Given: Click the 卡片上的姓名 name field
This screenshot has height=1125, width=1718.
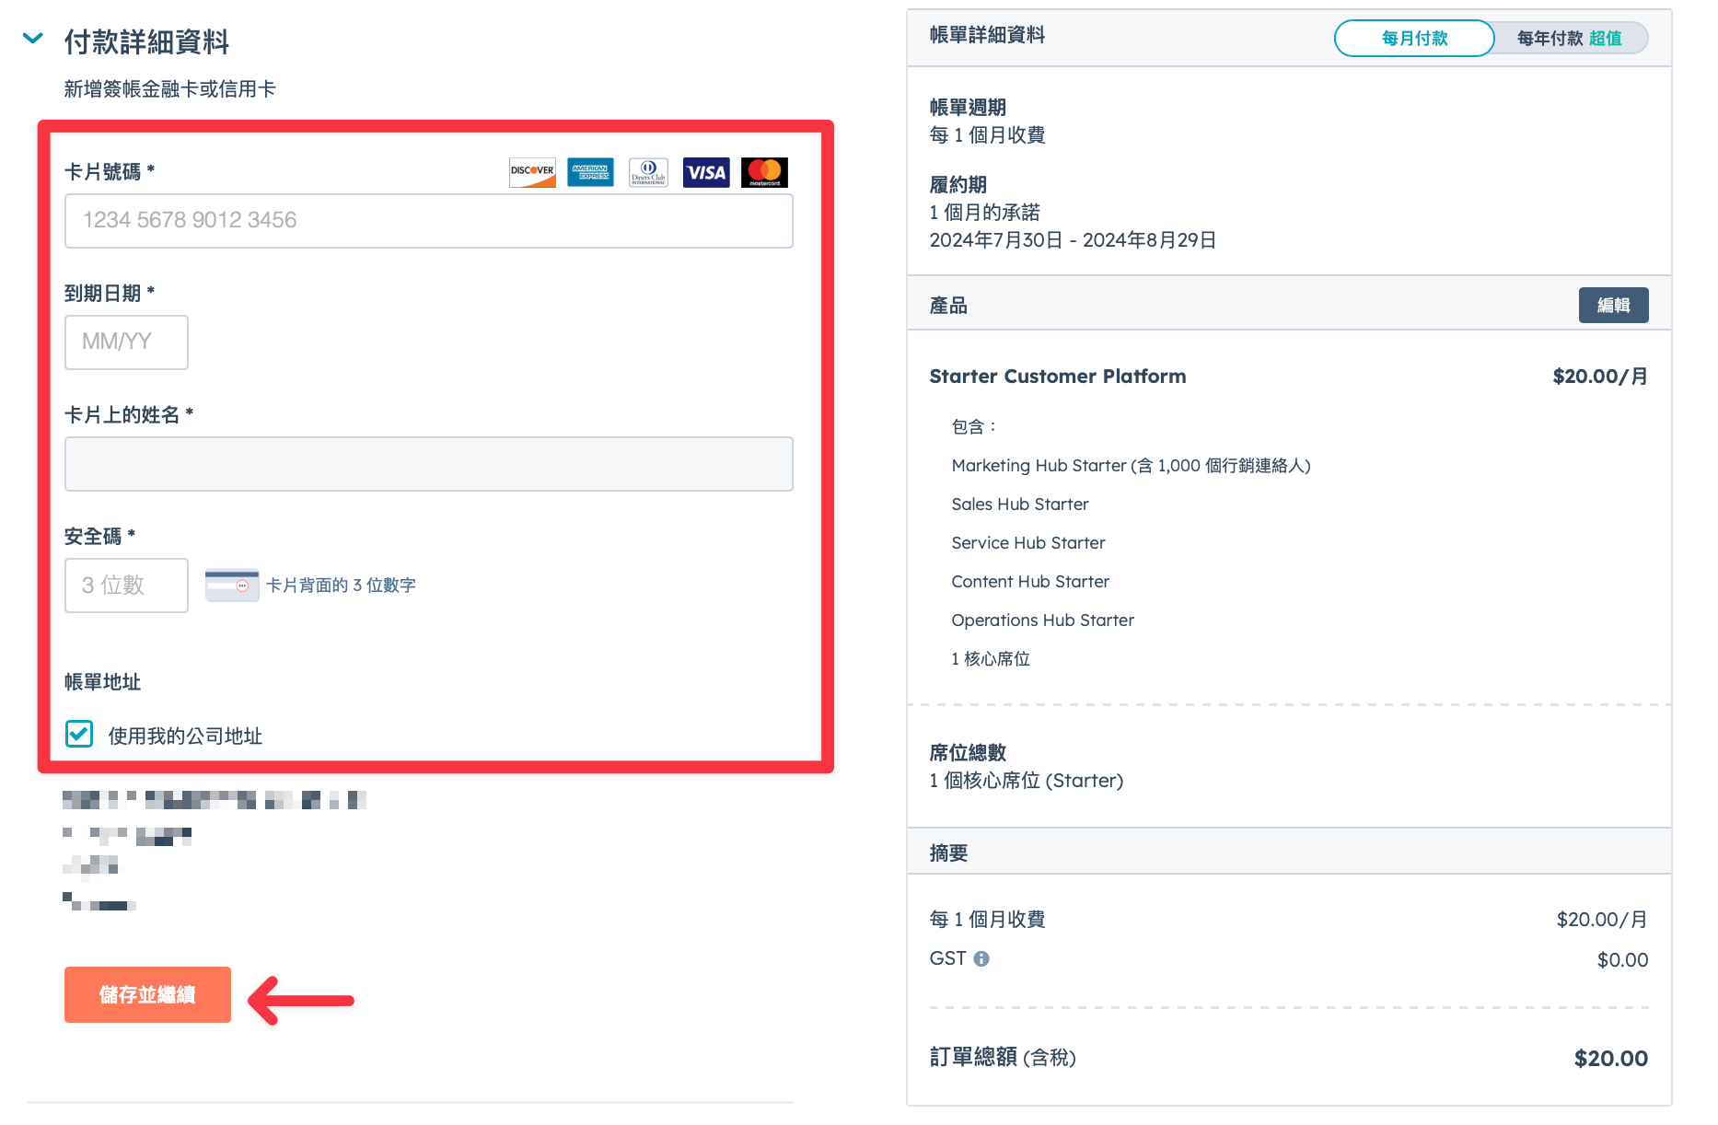Looking at the screenshot, I should pos(429,464).
